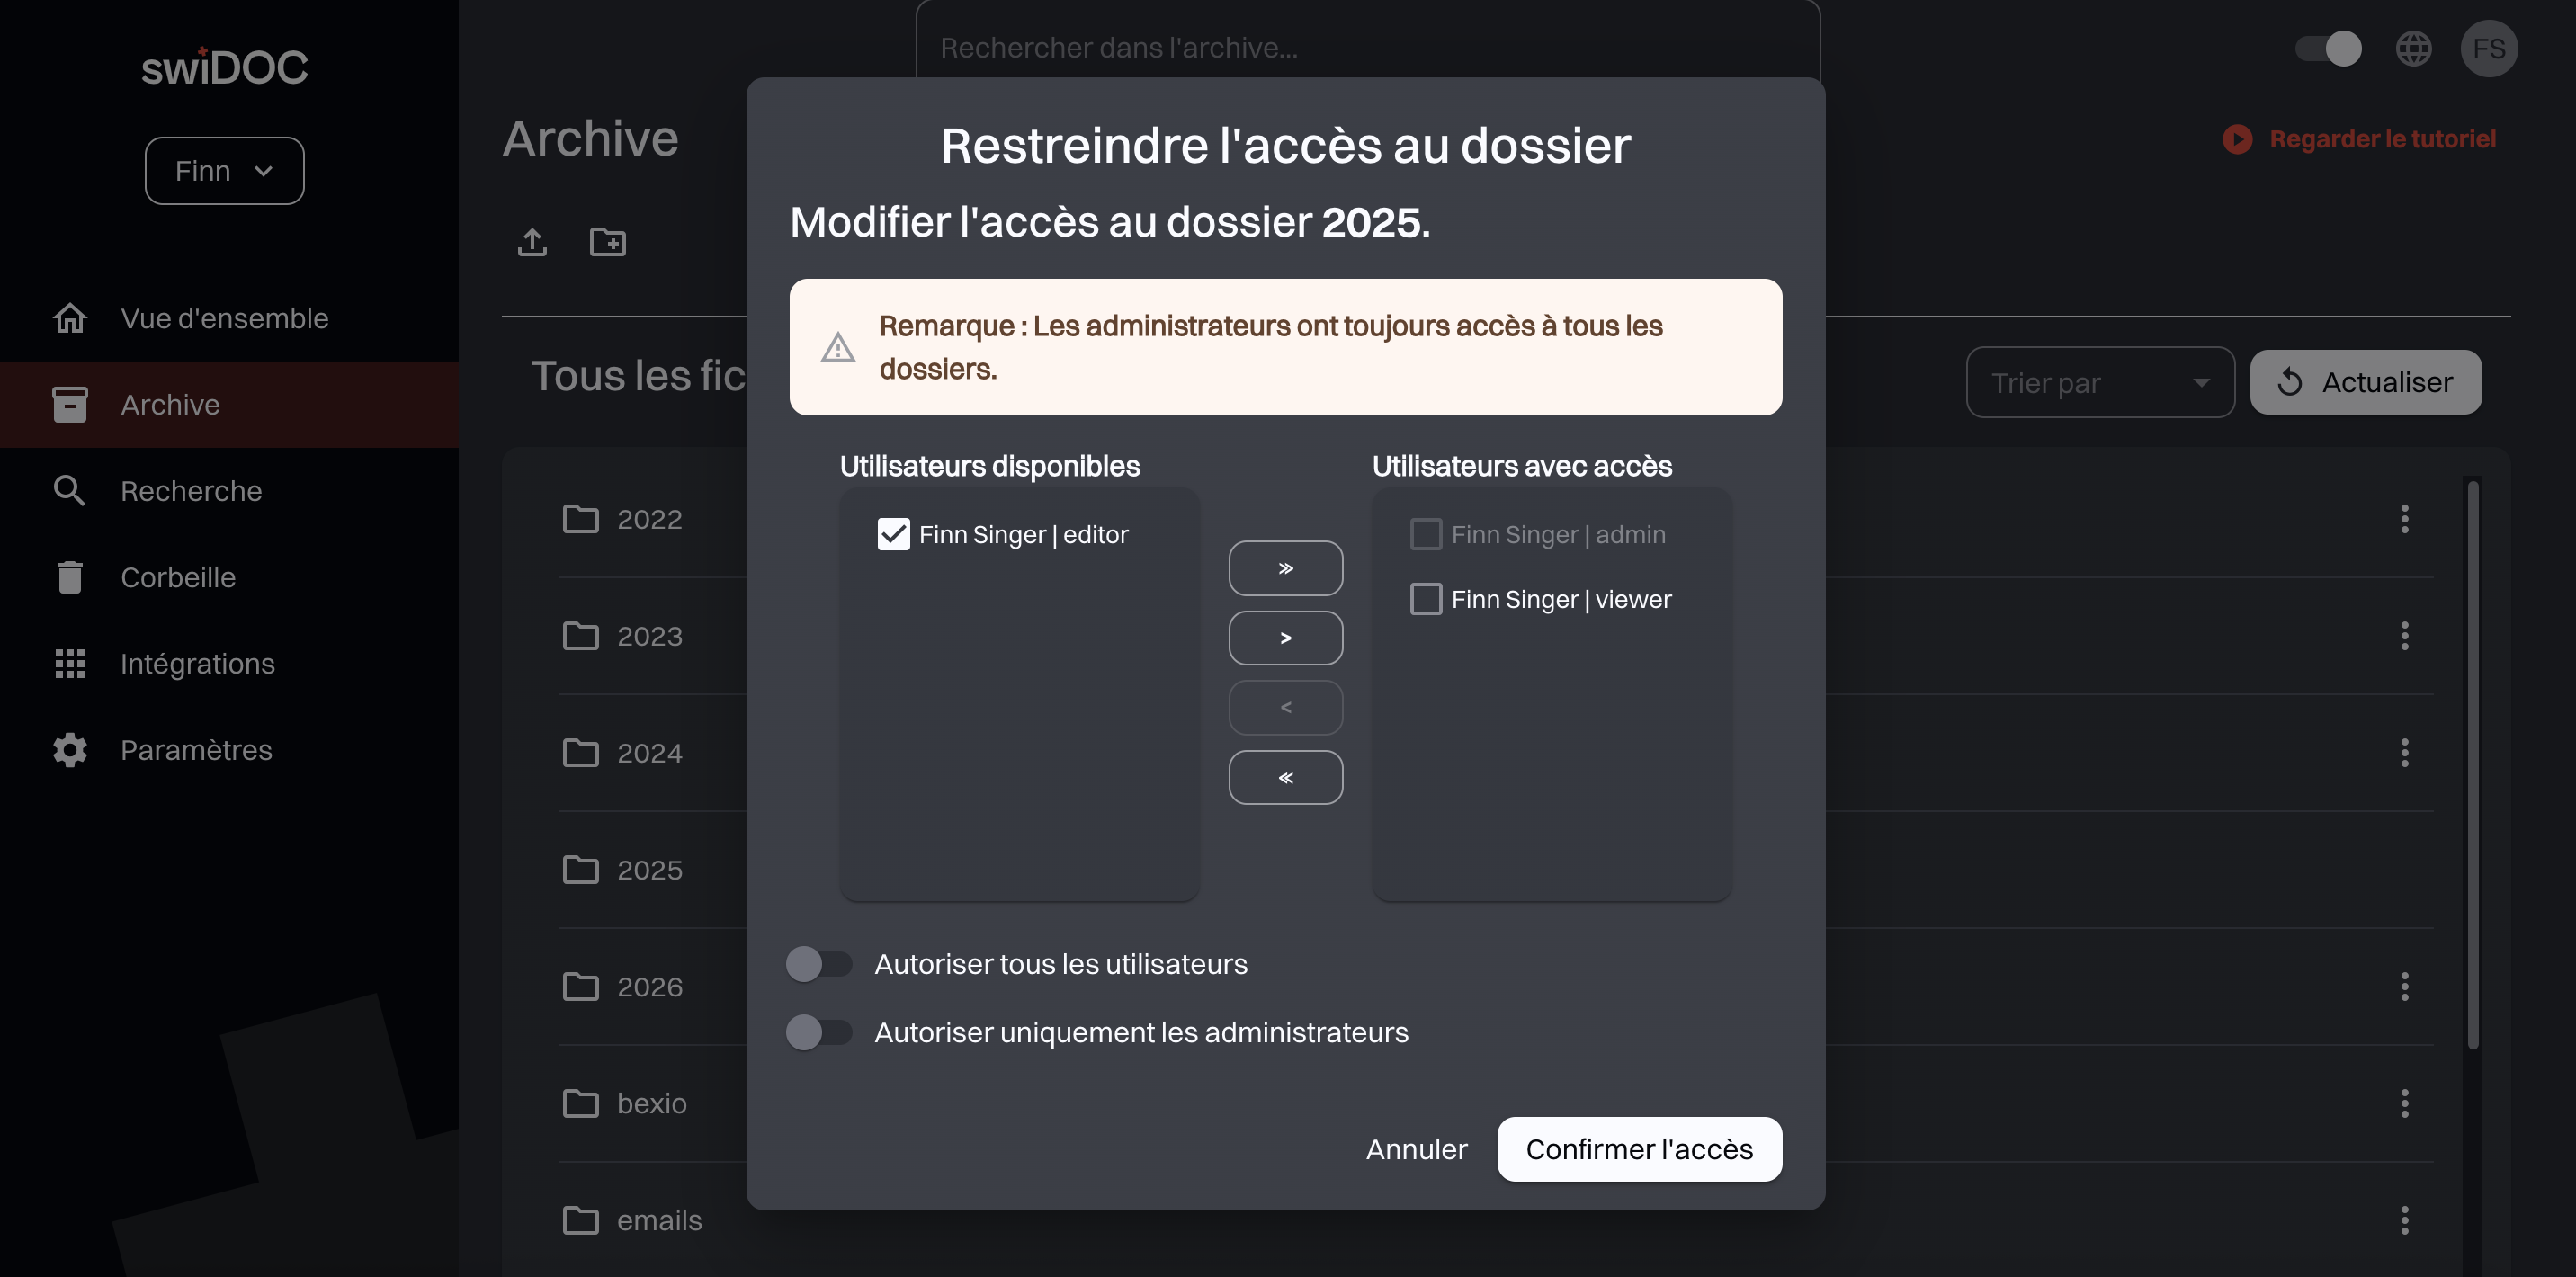This screenshot has height=1277, width=2576.
Task: Go to Corbeille in sidebar
Action: pyautogui.click(x=178, y=577)
